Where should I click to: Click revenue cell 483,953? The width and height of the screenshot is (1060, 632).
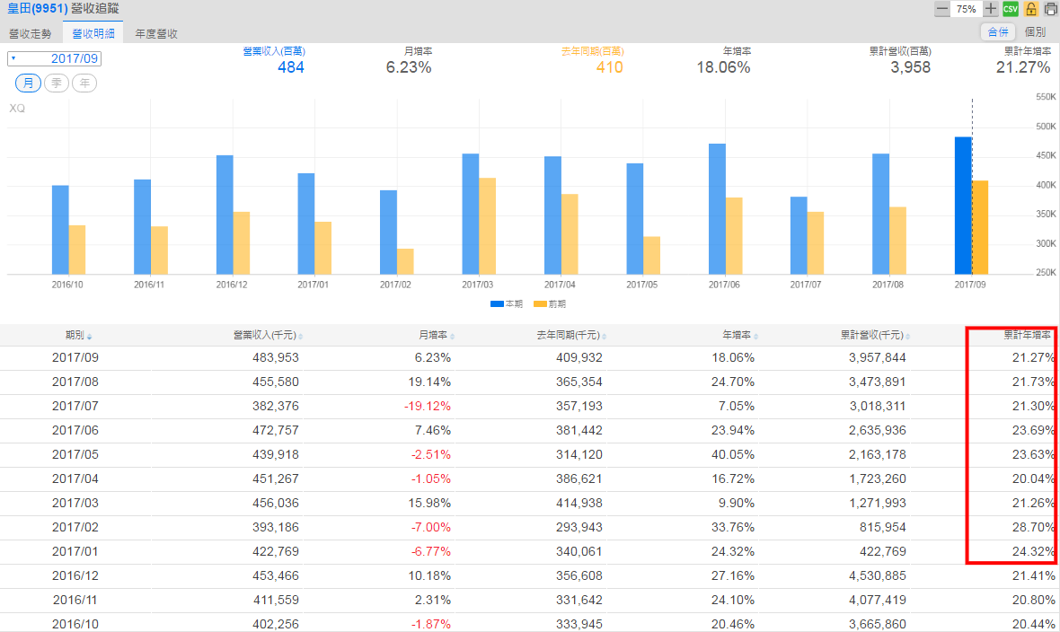(276, 357)
